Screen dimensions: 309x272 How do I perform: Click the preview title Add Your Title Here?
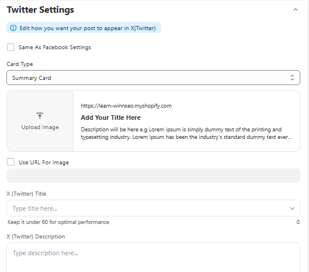click(x=111, y=117)
